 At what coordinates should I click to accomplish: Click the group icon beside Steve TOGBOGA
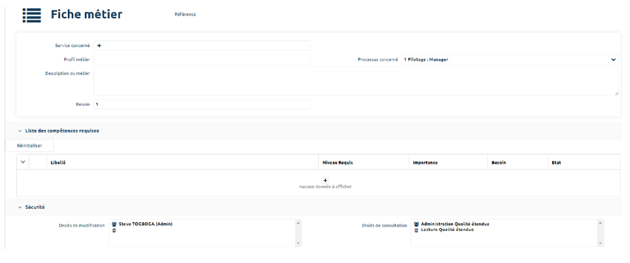tap(114, 224)
